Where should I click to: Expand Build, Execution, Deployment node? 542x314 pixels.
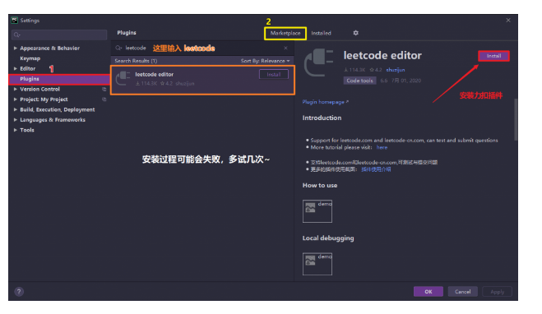[15, 109]
